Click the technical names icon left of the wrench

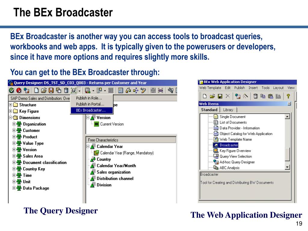click(x=161, y=90)
